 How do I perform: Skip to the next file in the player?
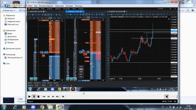click(x=57, y=97)
